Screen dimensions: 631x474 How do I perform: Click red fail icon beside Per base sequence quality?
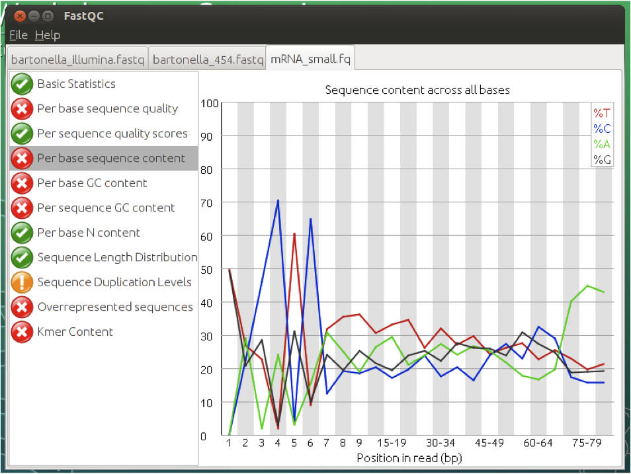22,108
